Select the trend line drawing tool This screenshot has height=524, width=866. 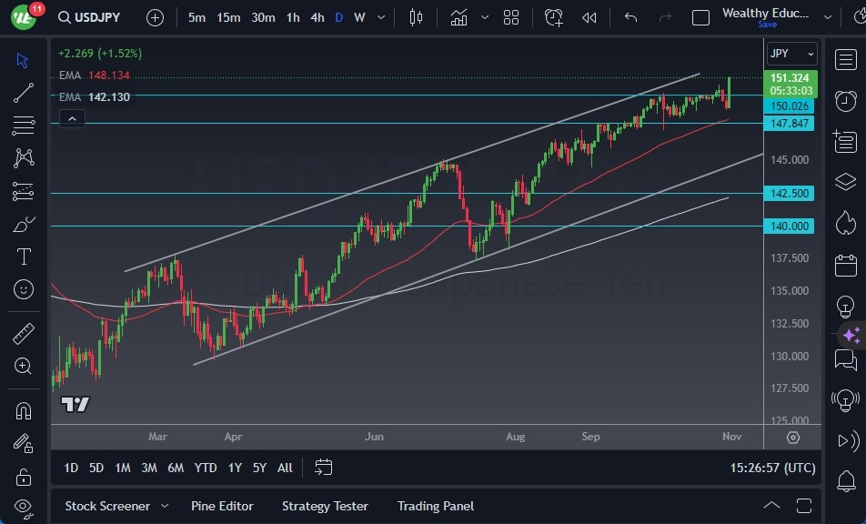(x=23, y=92)
